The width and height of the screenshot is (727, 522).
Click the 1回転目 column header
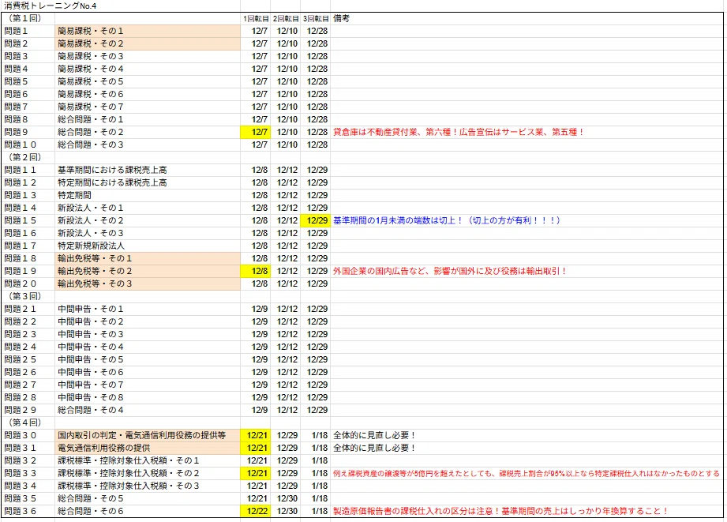point(256,19)
